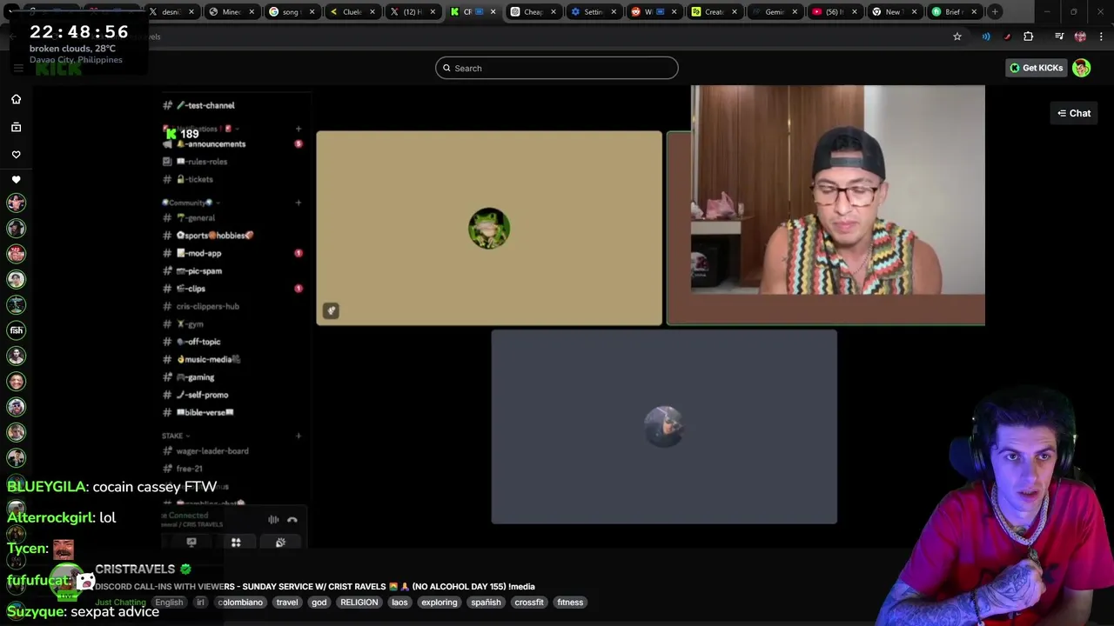Toggle Discord noise suppression waveform icon
The image size is (1114, 626).
[273, 520]
